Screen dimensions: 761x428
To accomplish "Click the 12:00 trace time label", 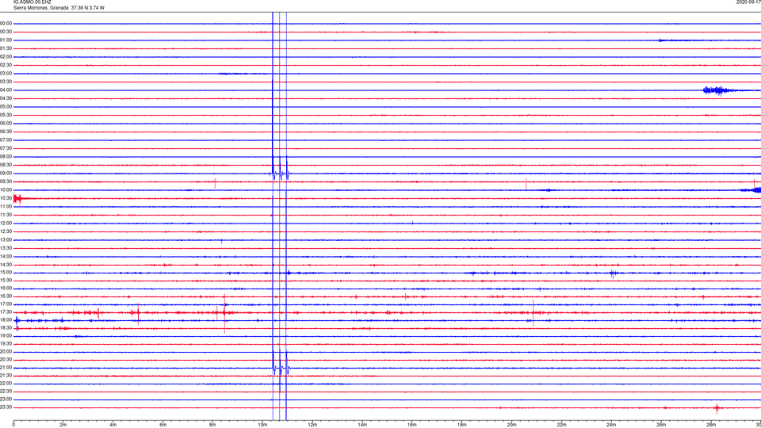I will pos(6,224).
